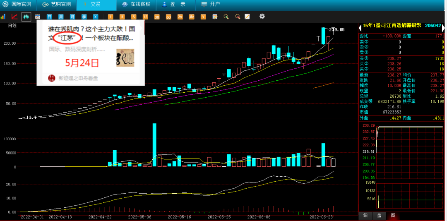
Task: Zoom in with the magnifier plus icon
Action: coord(226,17)
